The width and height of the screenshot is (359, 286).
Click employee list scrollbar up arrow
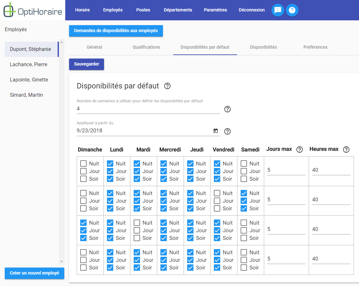(61, 42)
